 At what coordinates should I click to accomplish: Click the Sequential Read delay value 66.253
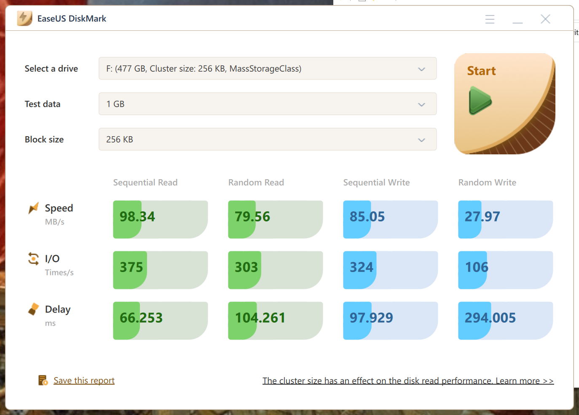tap(141, 318)
